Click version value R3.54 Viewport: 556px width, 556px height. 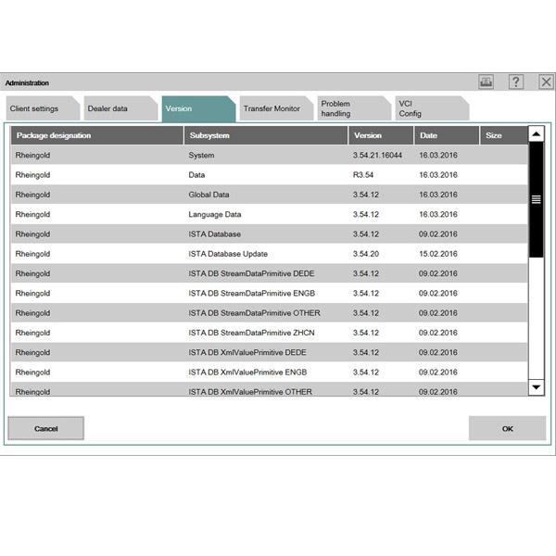coord(363,175)
